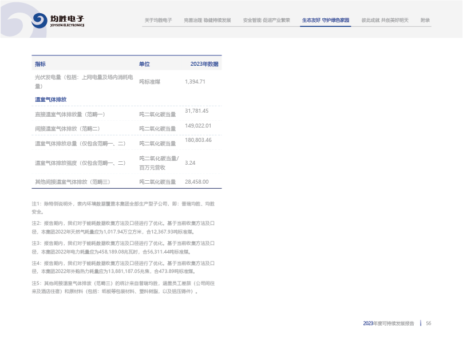The height and width of the screenshot is (341, 463).
Task: Open the 关于均胜电子 section tab
Action: coord(158,20)
